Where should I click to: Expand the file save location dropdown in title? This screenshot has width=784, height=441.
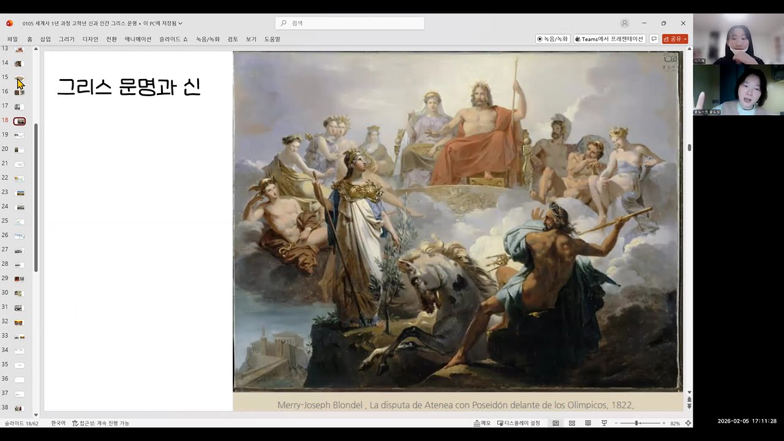[x=180, y=23]
